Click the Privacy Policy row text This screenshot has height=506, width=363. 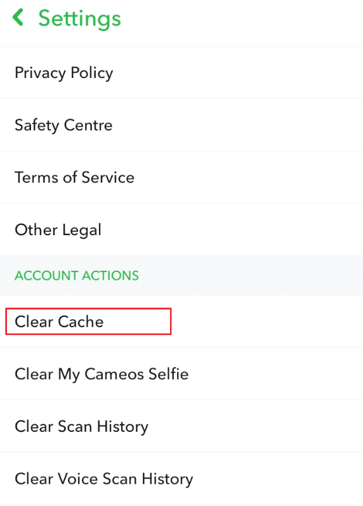tap(64, 73)
